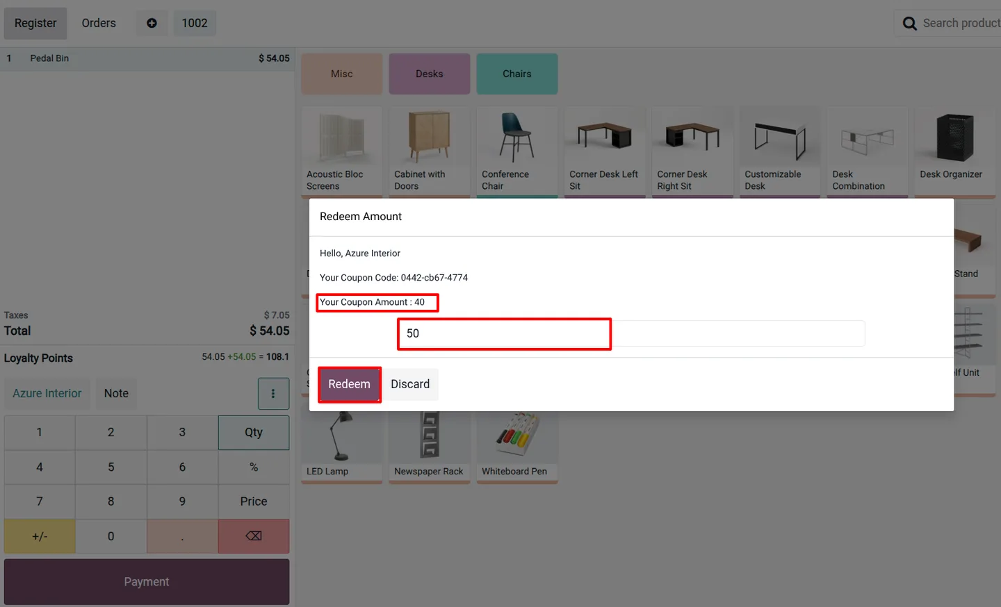
Task: Select the Newspaper Rack product
Action: pos(429,447)
